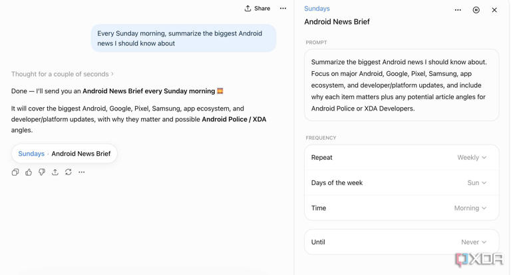Regenerate the assistant response

click(68, 172)
